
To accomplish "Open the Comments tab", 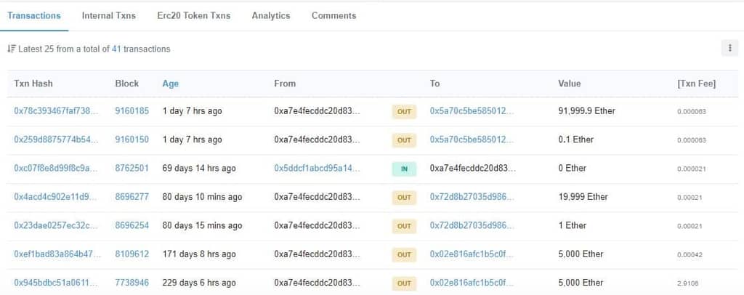I will coord(333,16).
